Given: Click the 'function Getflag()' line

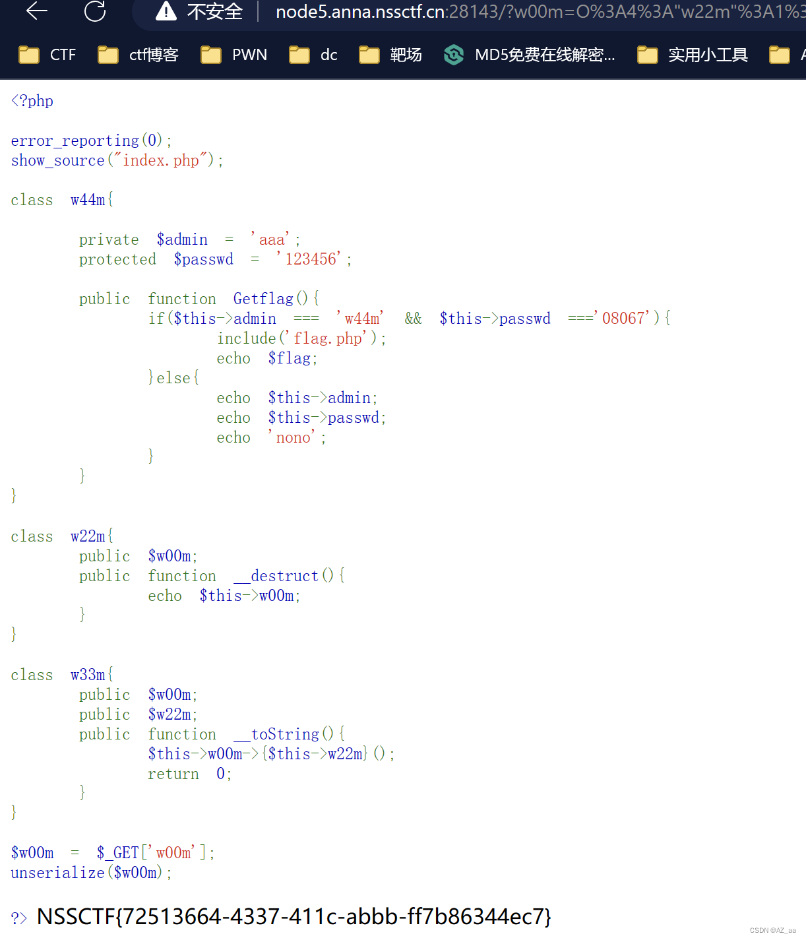Looking at the screenshot, I should 199,299.
